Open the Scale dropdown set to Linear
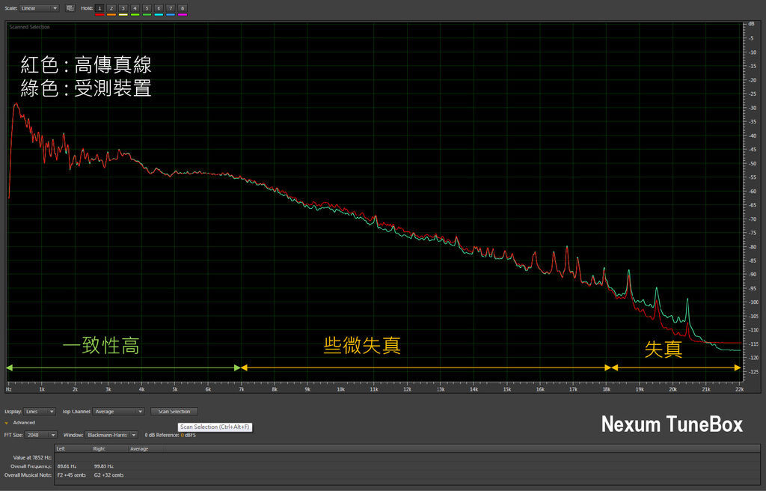This screenshot has width=766, height=491. click(40, 8)
